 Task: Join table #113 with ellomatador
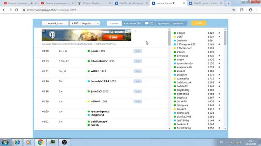pos(137,61)
